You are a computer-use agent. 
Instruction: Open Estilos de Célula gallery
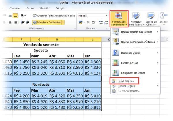click(151, 19)
